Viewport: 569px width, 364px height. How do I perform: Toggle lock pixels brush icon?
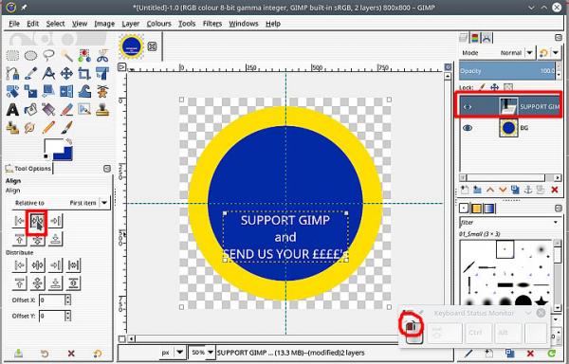[x=482, y=87]
